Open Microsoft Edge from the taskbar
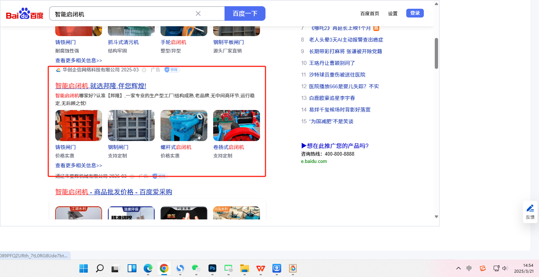This screenshot has width=539, height=277. (x=148, y=269)
